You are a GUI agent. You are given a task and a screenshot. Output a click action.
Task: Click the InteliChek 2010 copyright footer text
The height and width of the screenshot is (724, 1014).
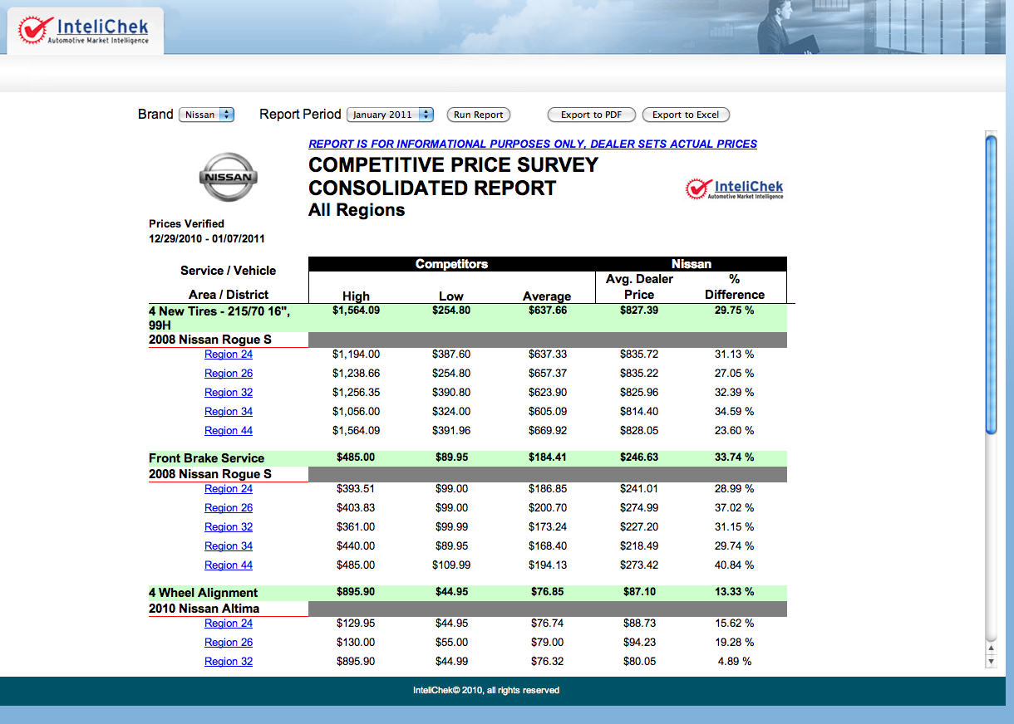point(486,690)
